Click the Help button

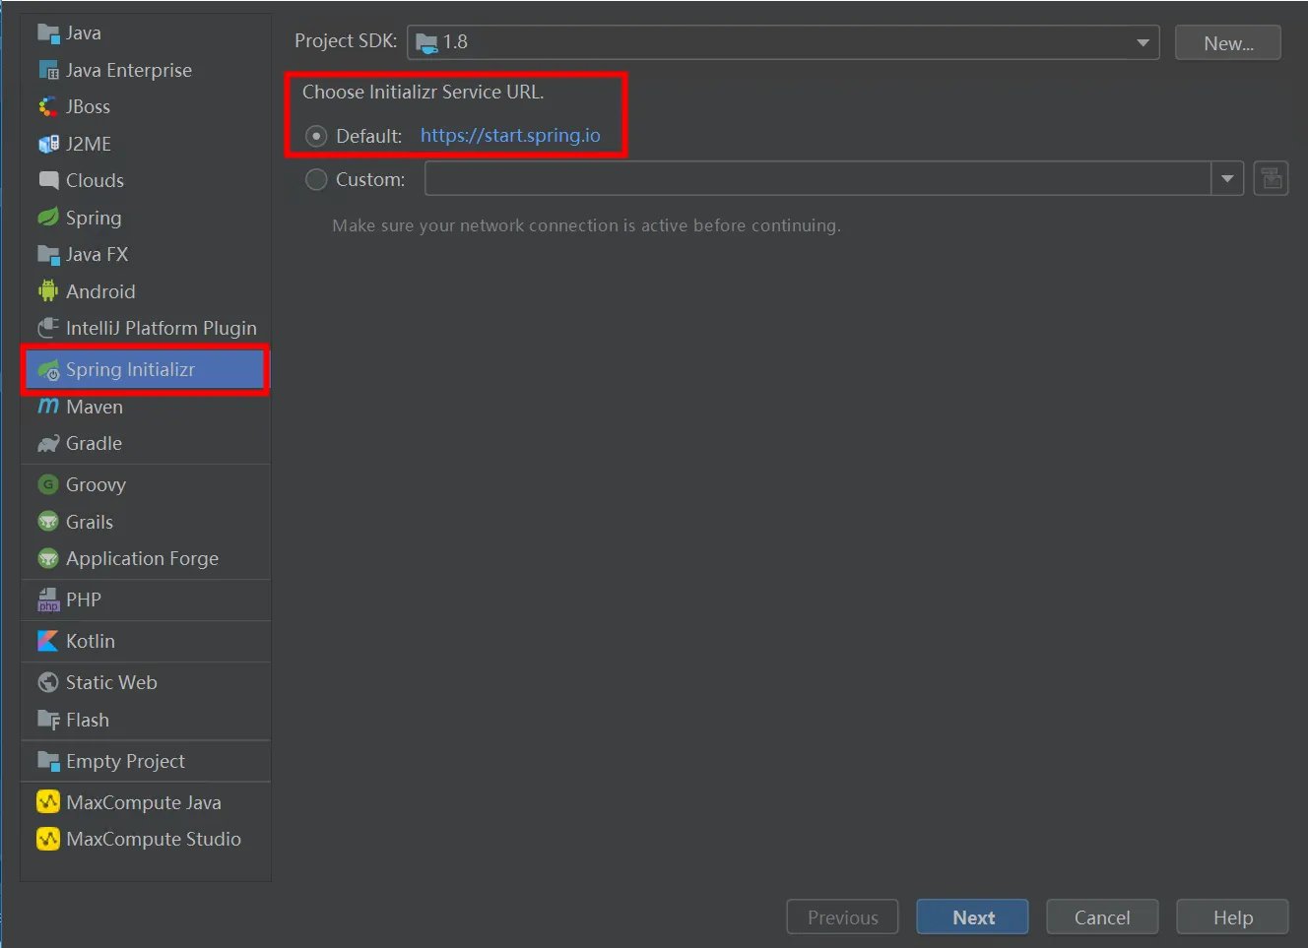1232,917
